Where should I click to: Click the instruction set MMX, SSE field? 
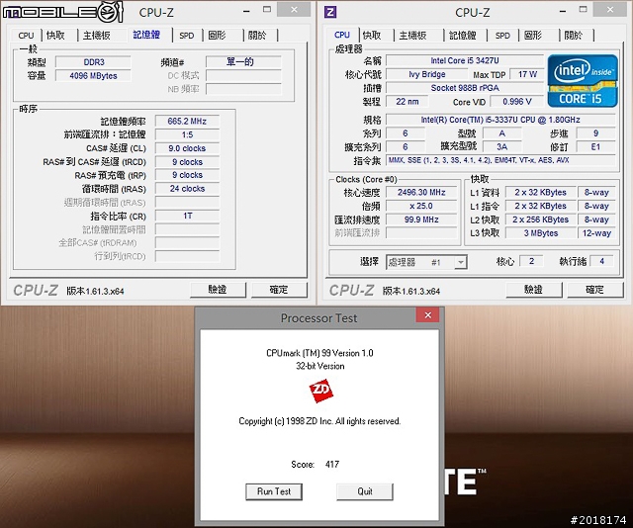pos(500,160)
